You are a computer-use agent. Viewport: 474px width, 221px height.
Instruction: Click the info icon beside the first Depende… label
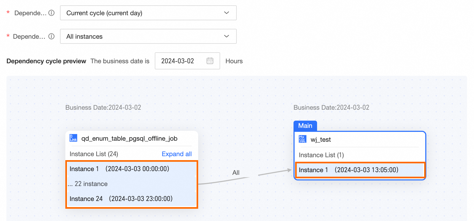click(x=51, y=13)
